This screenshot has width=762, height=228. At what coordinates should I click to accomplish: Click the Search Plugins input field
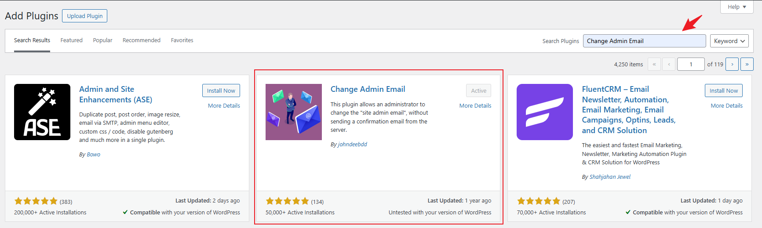644,41
